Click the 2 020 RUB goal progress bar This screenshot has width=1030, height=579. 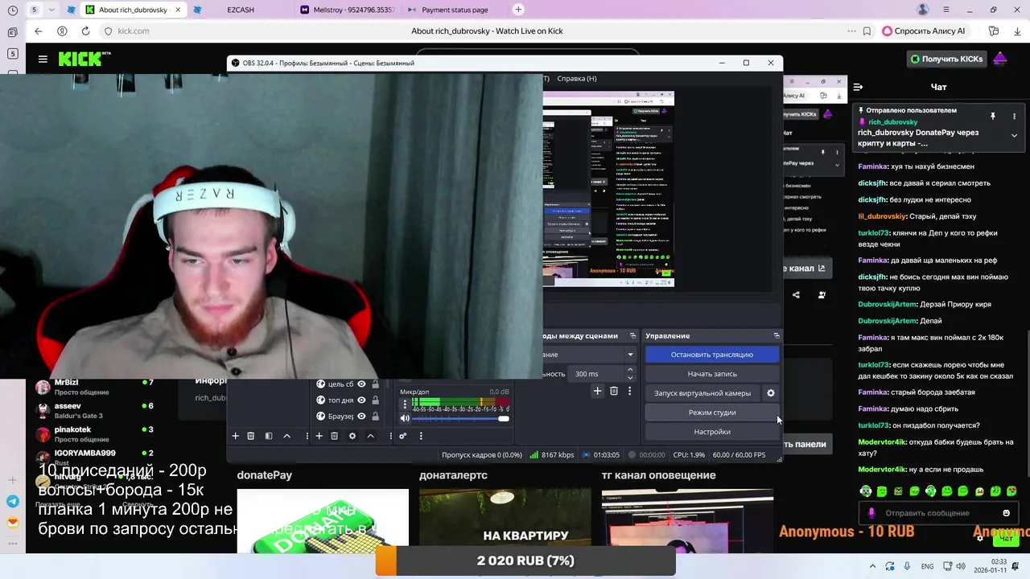pos(525,561)
